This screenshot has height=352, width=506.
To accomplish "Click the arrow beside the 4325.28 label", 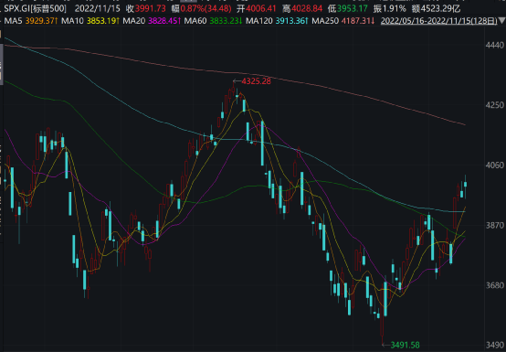I will [x=237, y=81].
